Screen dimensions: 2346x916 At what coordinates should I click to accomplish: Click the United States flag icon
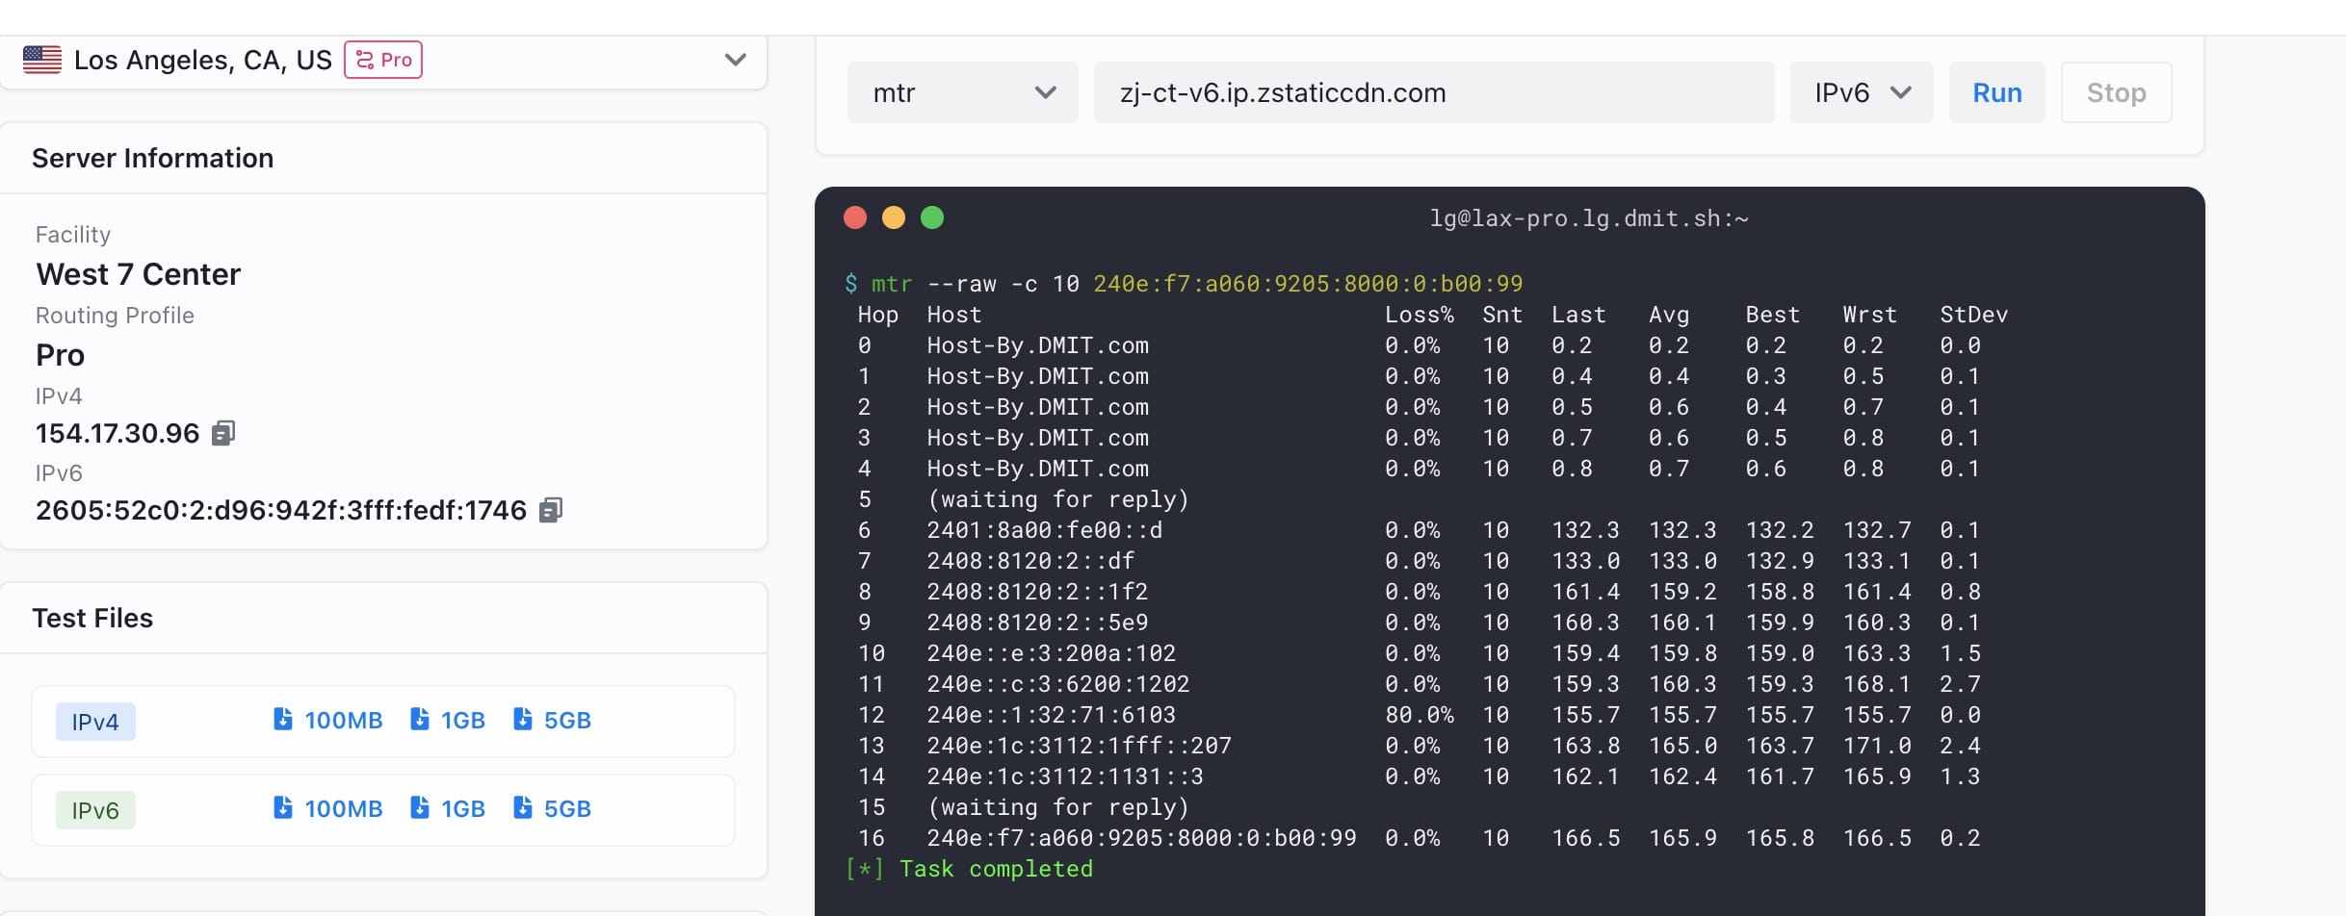42,60
